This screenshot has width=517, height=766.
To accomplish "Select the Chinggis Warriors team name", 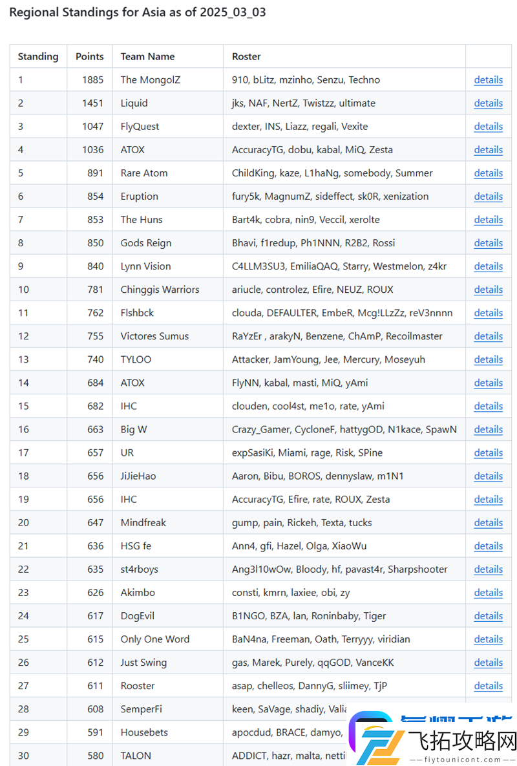I will pyautogui.click(x=160, y=290).
